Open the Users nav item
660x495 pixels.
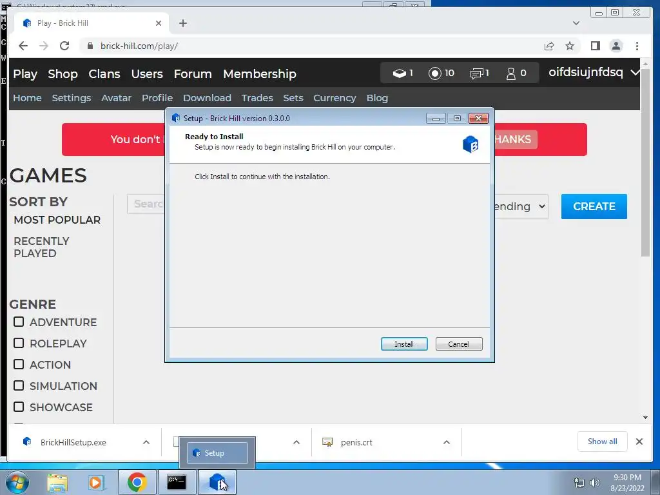point(147,73)
